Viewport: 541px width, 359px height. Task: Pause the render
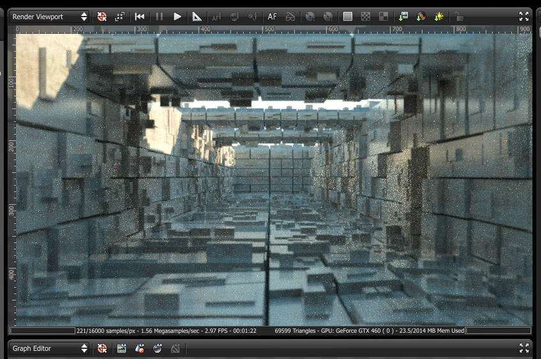pyautogui.click(x=159, y=17)
